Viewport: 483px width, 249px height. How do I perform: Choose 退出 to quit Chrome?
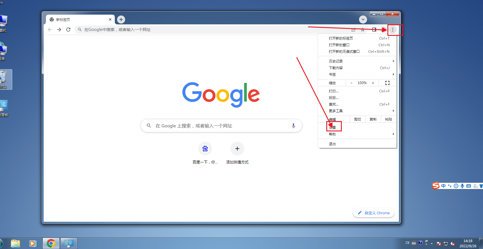click(x=357, y=144)
